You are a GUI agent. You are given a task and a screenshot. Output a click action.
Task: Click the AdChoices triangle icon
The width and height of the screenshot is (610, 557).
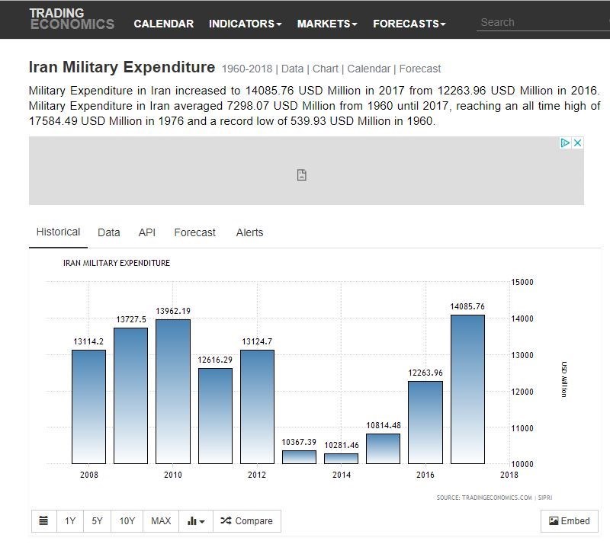click(565, 143)
